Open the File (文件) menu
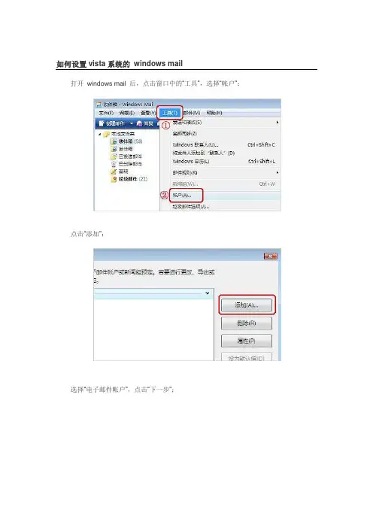The image size is (373, 528). tap(106, 113)
